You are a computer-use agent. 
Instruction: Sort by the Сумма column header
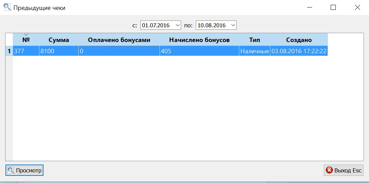[59, 40]
